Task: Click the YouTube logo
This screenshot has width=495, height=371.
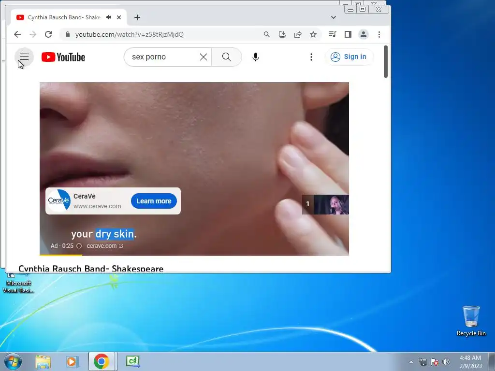Action: click(63, 57)
